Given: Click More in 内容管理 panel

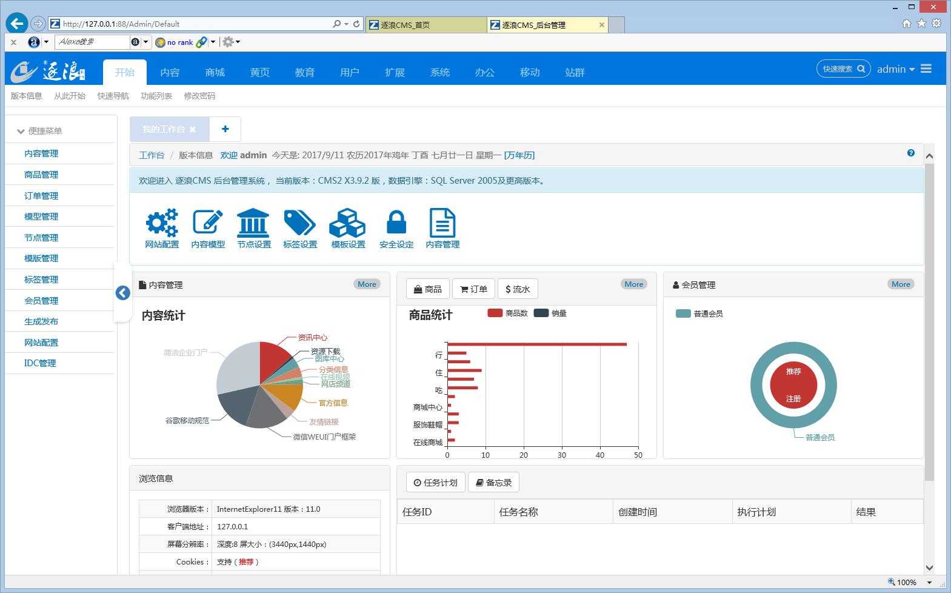Looking at the screenshot, I should 367,284.
